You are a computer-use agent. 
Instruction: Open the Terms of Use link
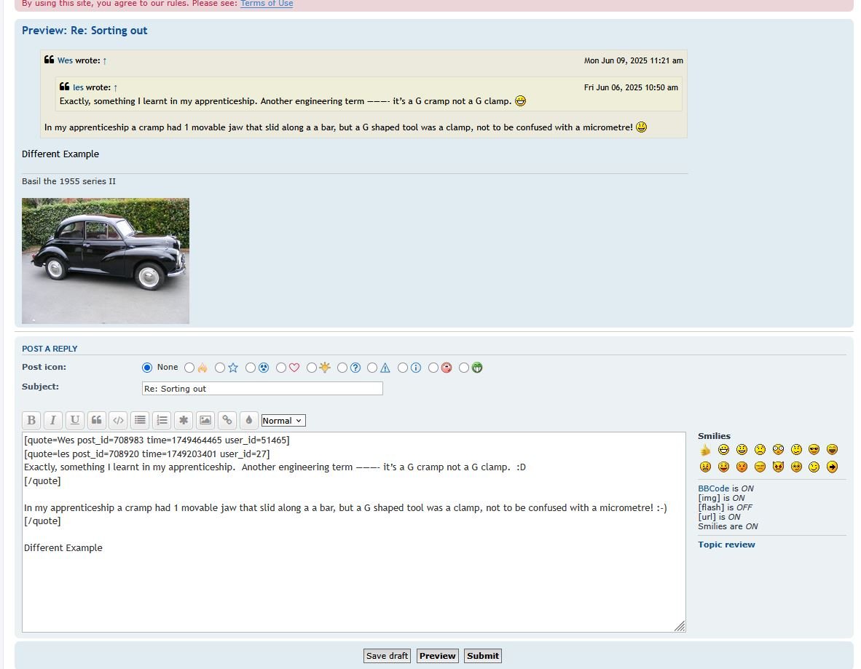[267, 4]
